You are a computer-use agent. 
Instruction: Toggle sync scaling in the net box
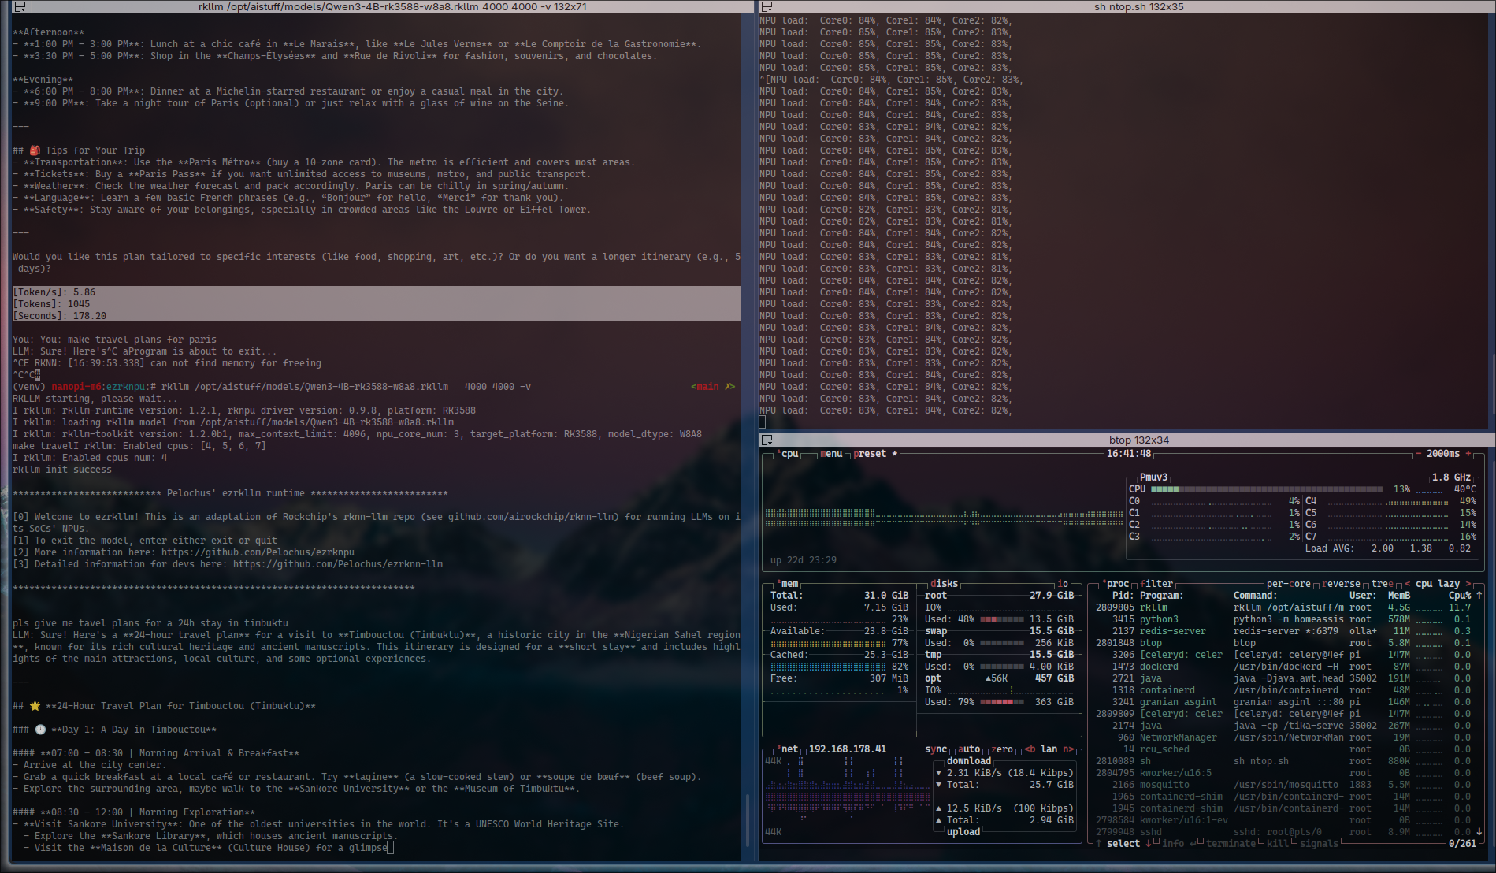tap(936, 749)
